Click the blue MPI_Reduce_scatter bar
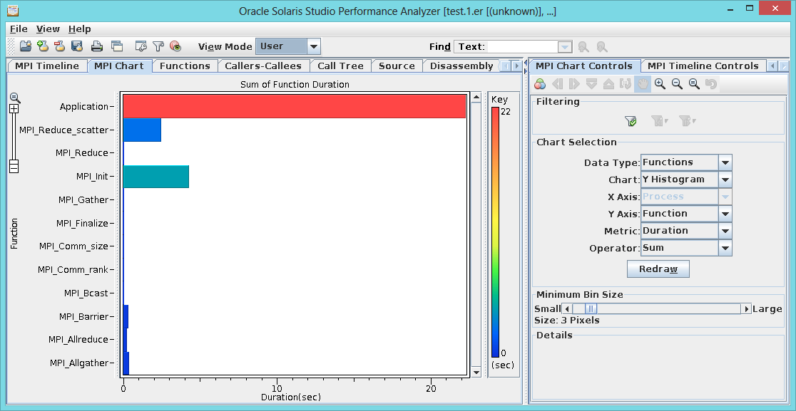 pyautogui.click(x=142, y=130)
